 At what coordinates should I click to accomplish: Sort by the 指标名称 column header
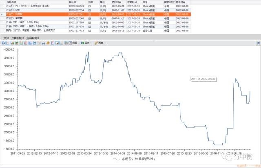[11, 2]
